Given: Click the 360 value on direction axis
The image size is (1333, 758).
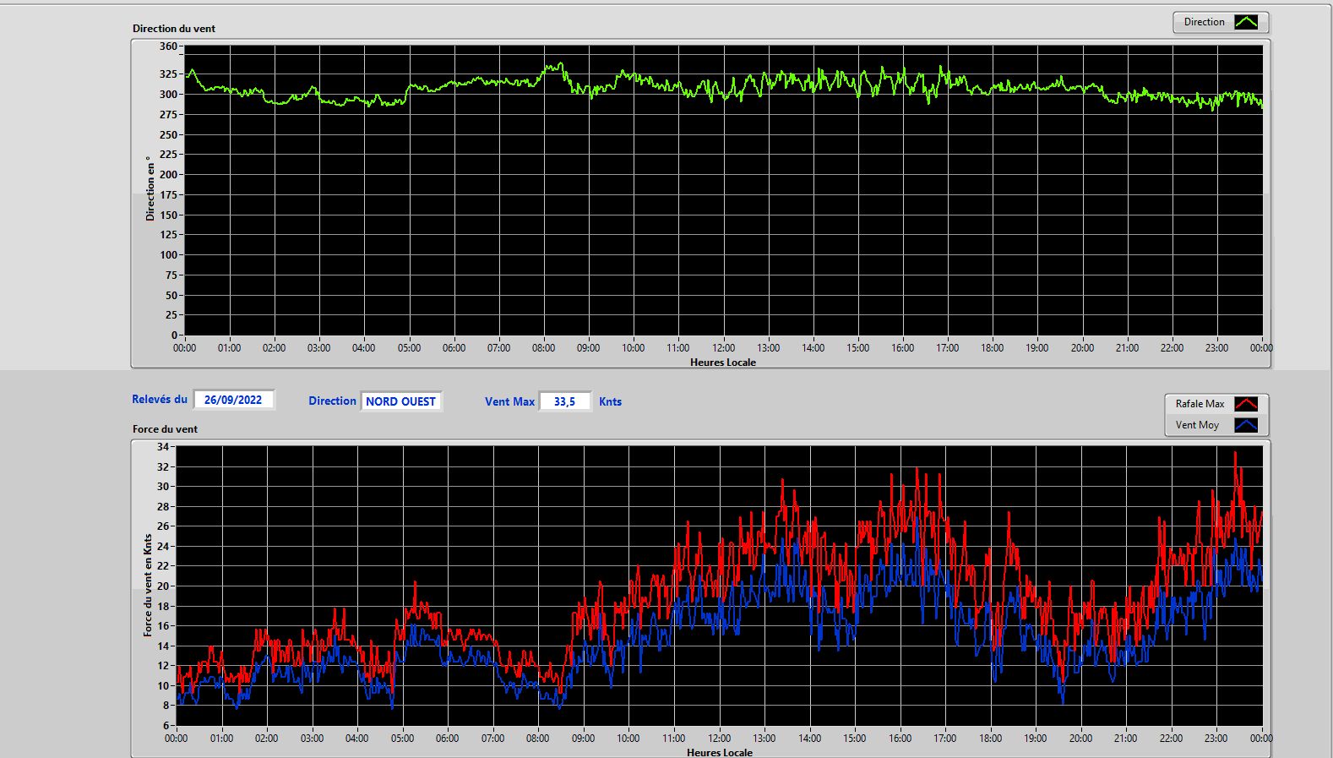Looking at the screenshot, I should point(168,46).
